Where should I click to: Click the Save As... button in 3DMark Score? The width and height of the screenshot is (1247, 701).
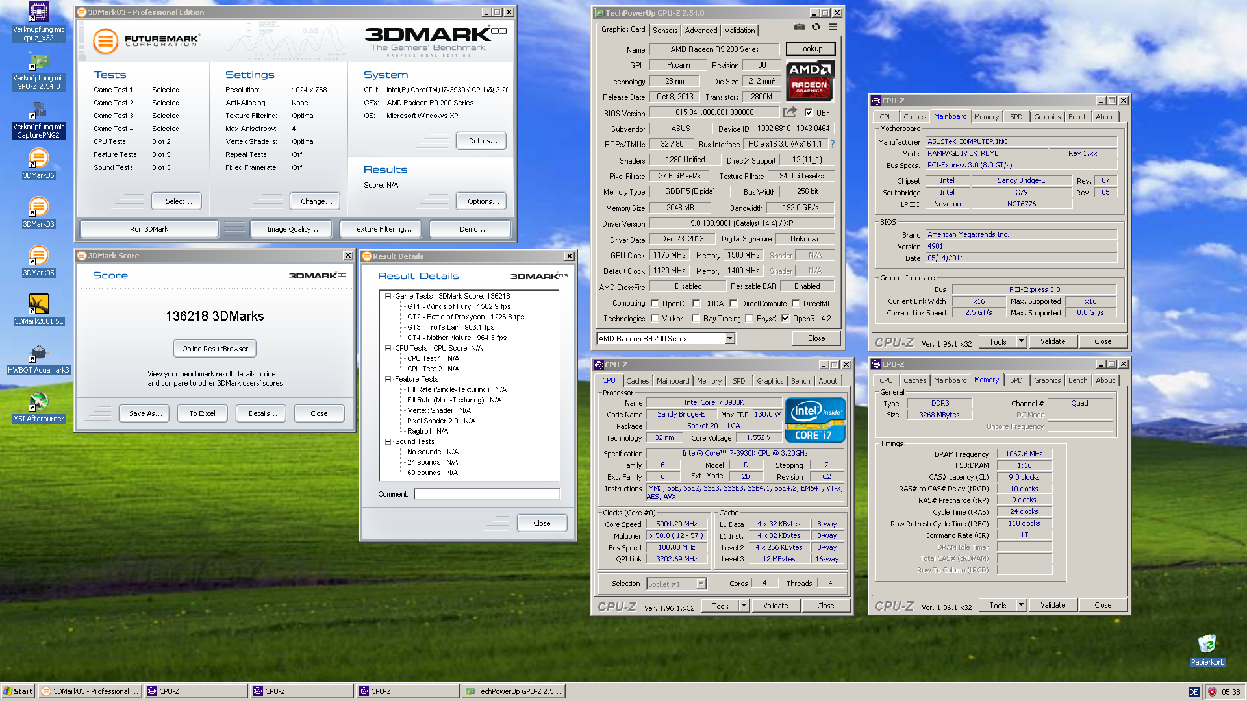(x=145, y=413)
